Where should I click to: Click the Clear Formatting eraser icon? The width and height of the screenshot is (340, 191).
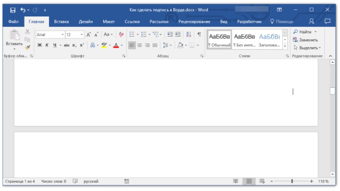[x=121, y=34]
